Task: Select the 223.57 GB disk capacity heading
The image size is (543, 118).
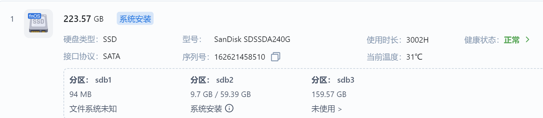Action: point(84,19)
